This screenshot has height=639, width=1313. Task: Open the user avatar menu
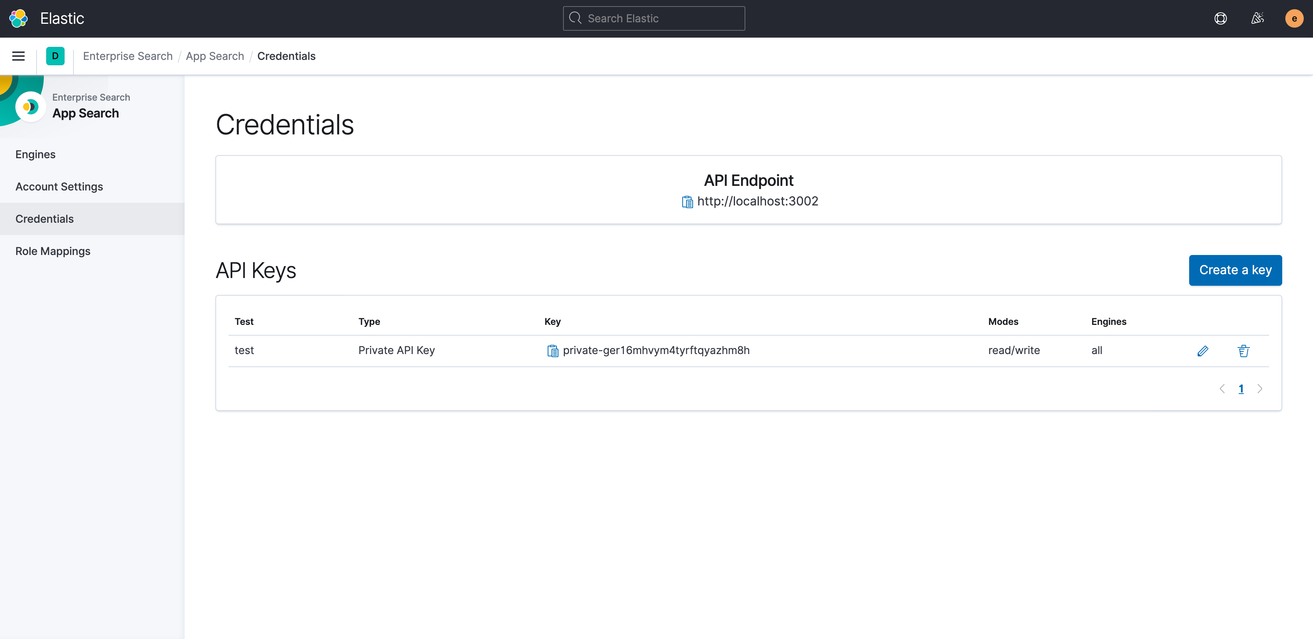coord(1294,18)
